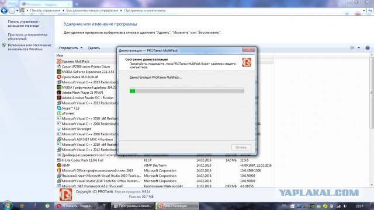Select the Microsoft Silverlight icon
Image resolution: width=374 pixels, height=210 pixels.
click(x=59, y=129)
